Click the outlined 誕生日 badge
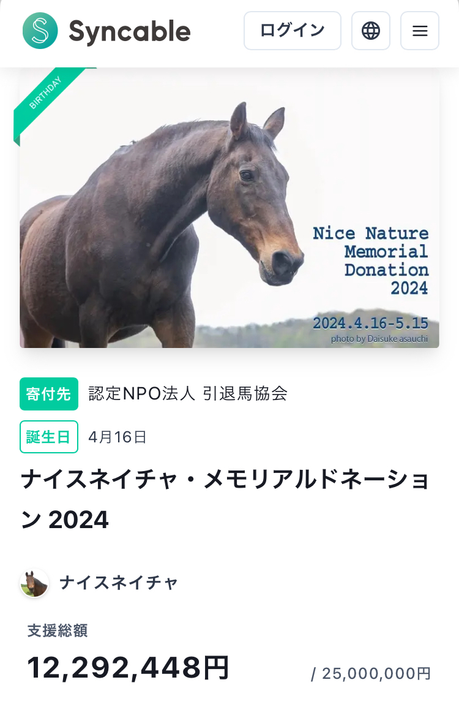This screenshot has height=707, width=459. click(x=48, y=436)
